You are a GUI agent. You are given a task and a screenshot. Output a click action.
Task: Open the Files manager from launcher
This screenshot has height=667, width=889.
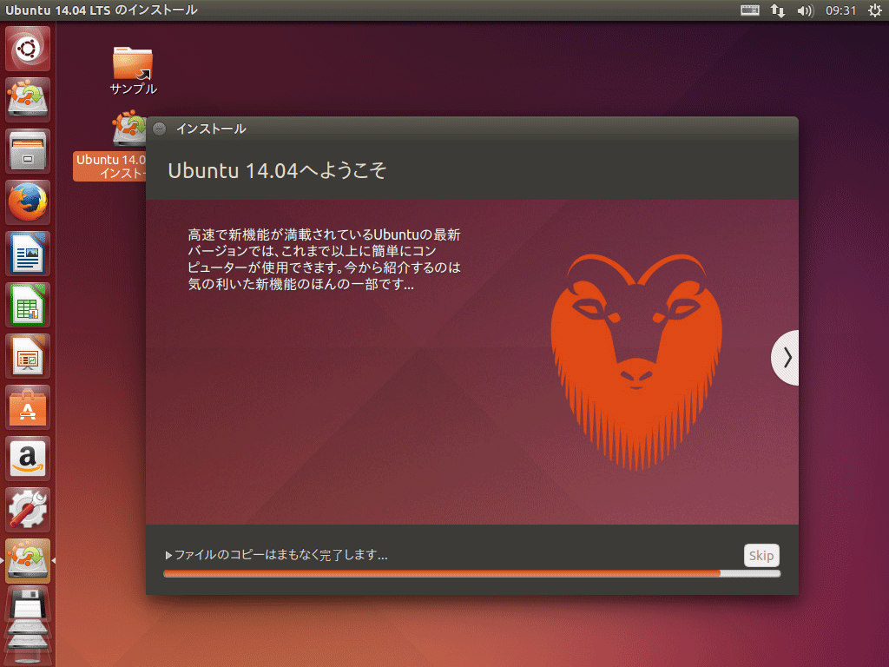28,151
